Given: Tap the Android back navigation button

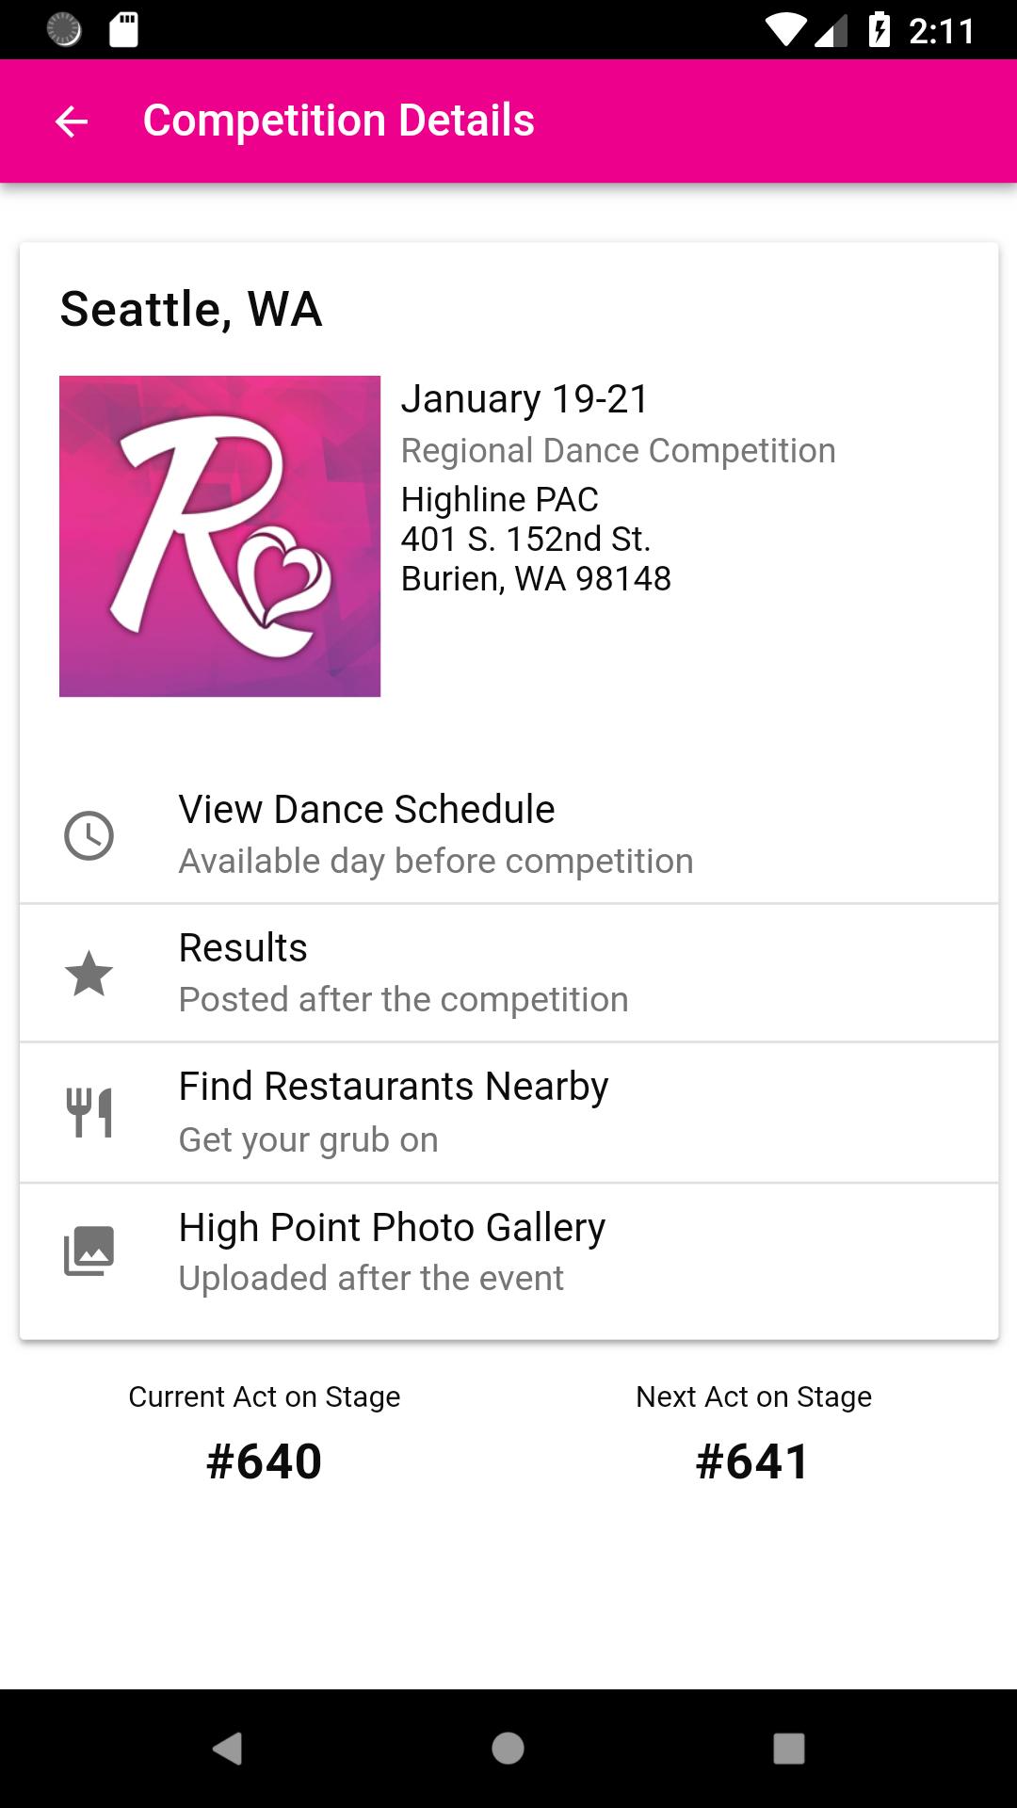Looking at the screenshot, I should 227,1749.
